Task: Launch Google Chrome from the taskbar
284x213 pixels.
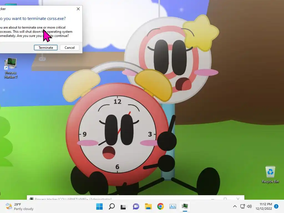Action: (x=161, y=206)
